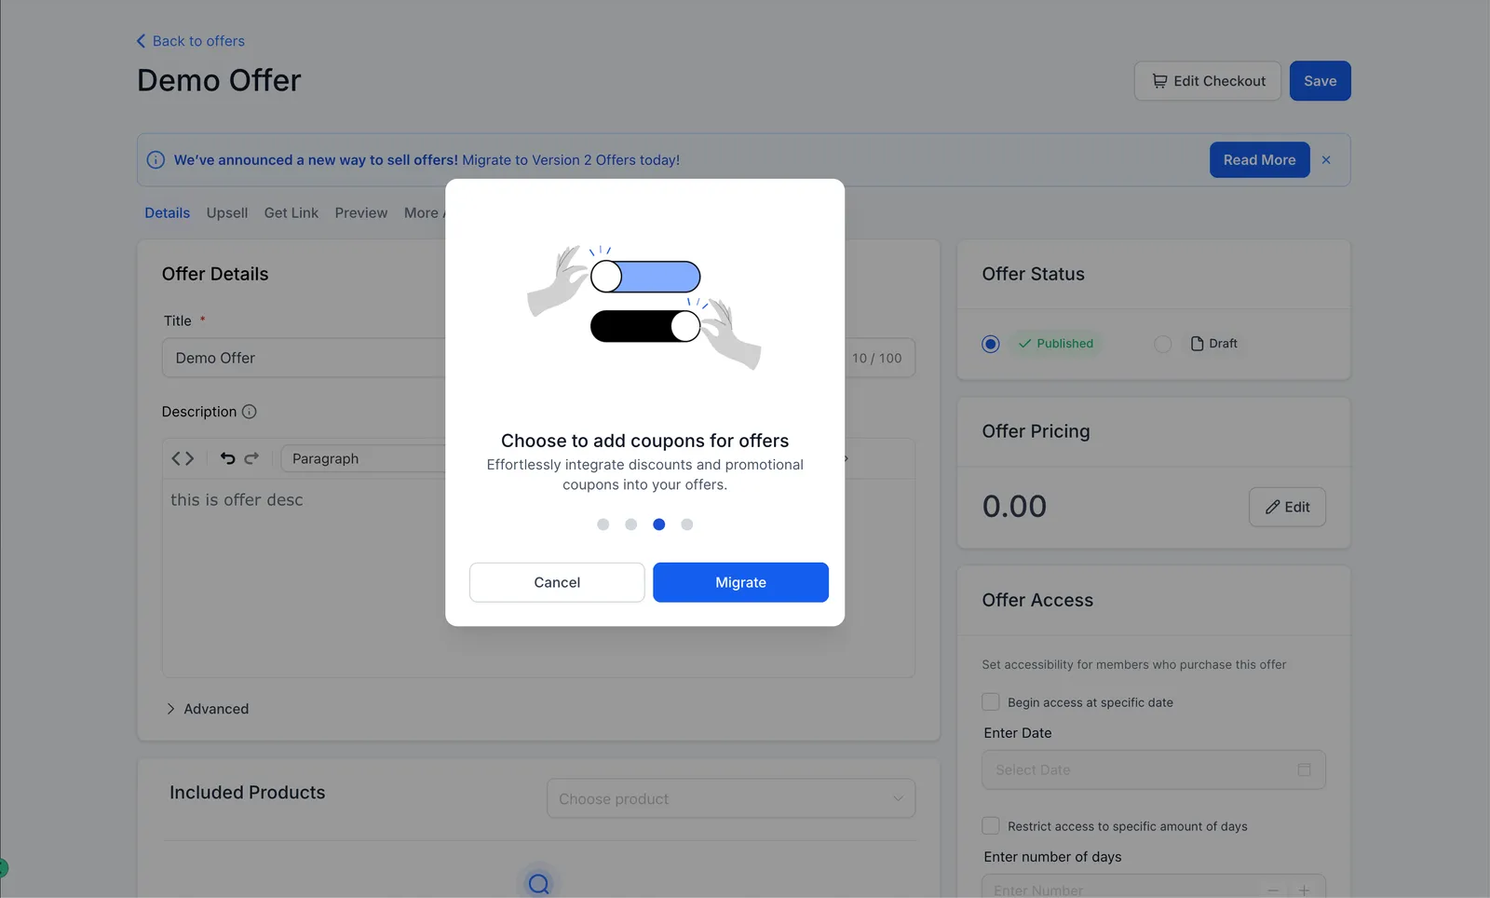Select the Draft status radio button
The height and width of the screenshot is (898, 1490).
point(1162,345)
